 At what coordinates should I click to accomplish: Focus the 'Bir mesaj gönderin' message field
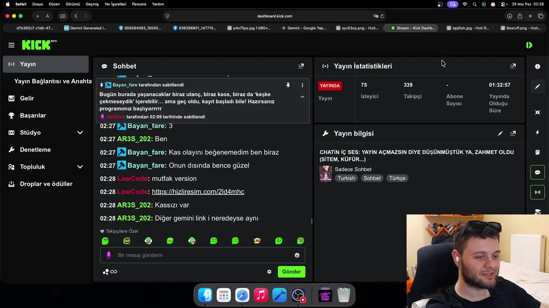pyautogui.click(x=202, y=255)
